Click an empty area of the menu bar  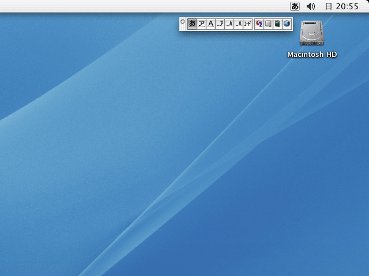144,6
